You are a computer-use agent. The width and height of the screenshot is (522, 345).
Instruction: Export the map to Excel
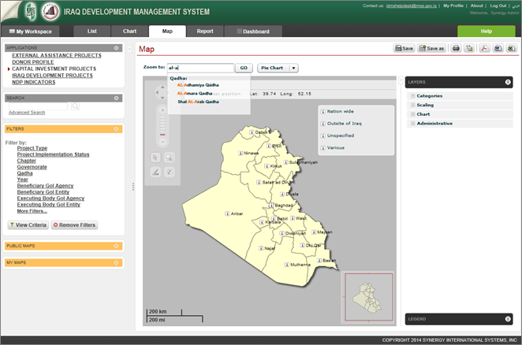pos(511,48)
